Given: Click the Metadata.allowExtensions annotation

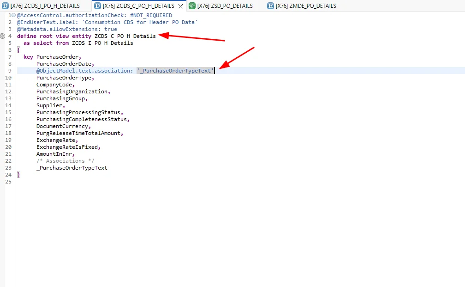Looking at the screenshot, I should pos(59,29).
